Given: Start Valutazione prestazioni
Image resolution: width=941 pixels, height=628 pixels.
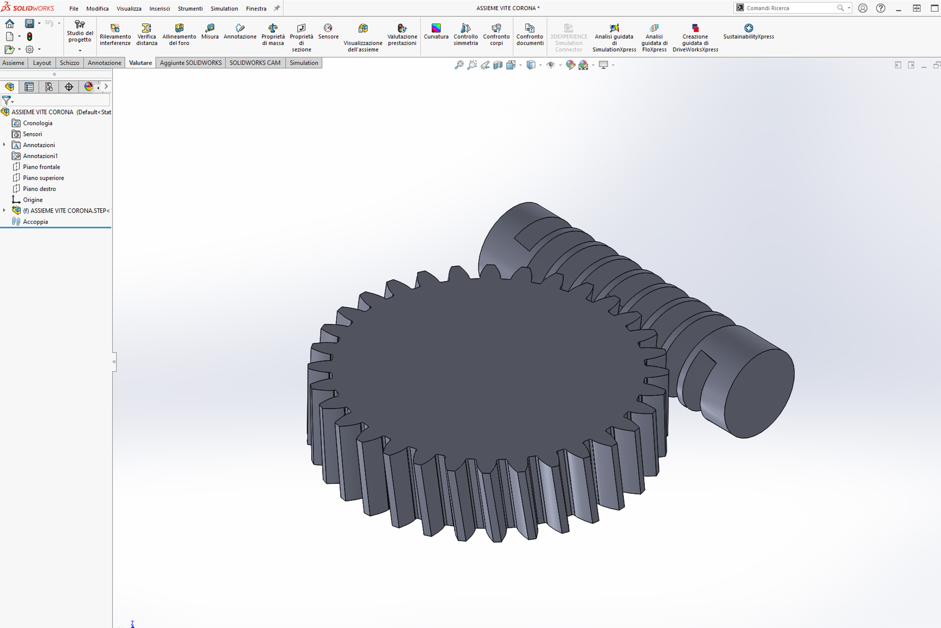Looking at the screenshot, I should click(x=402, y=34).
